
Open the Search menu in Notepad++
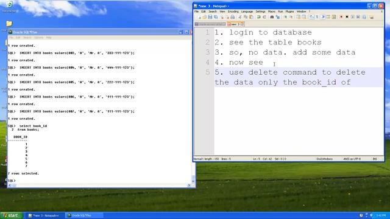213,12
